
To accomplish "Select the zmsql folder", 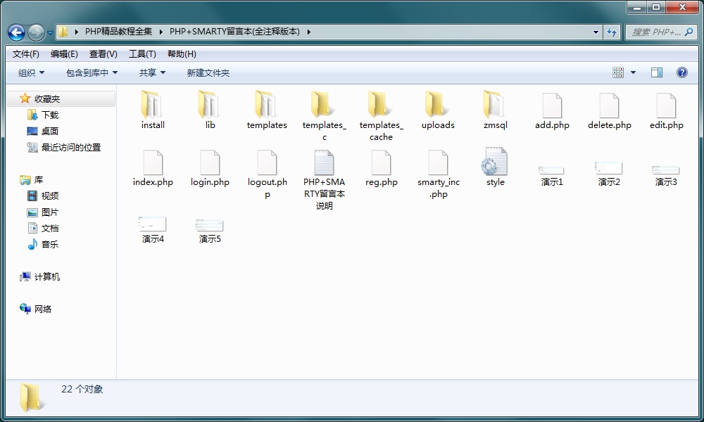I will click(x=495, y=110).
